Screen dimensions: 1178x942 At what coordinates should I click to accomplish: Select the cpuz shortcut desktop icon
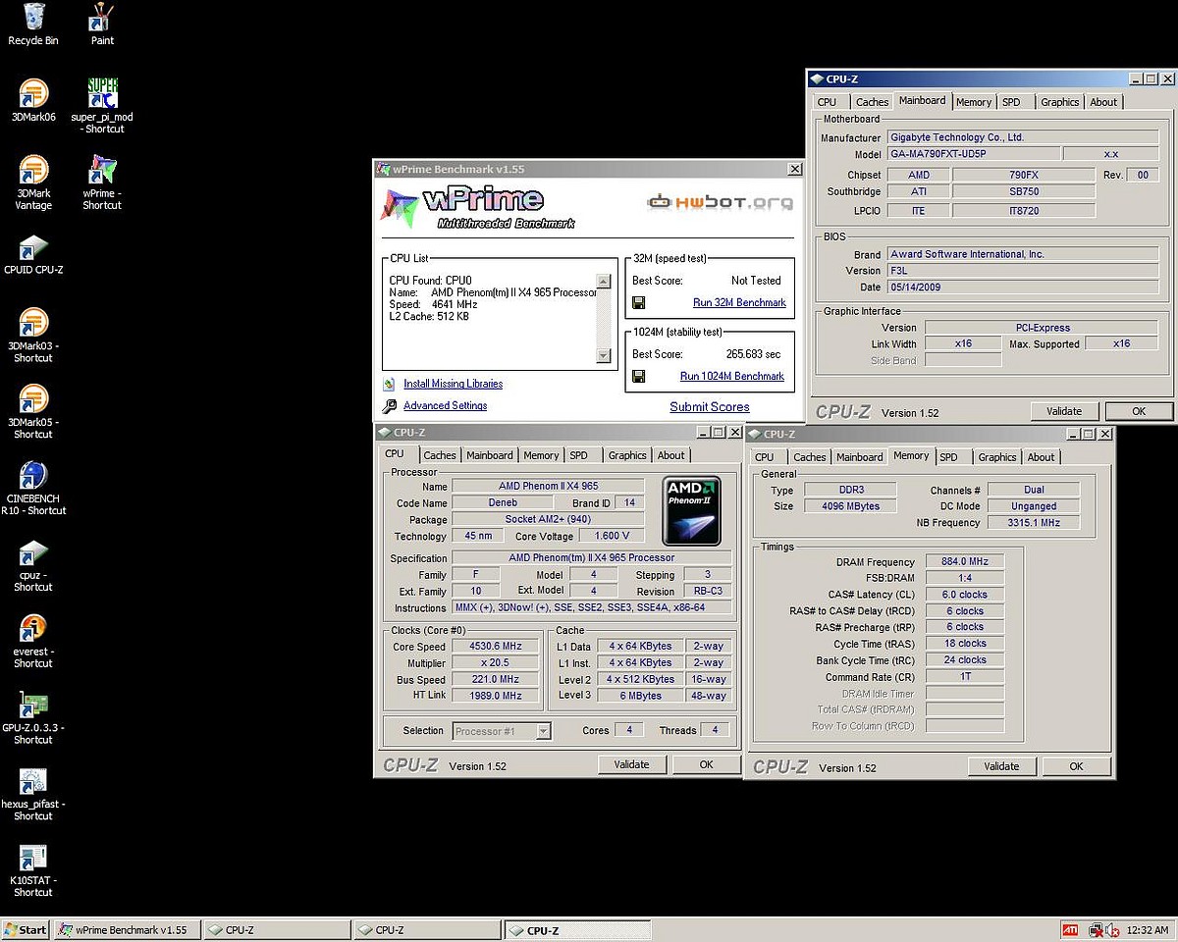click(33, 551)
